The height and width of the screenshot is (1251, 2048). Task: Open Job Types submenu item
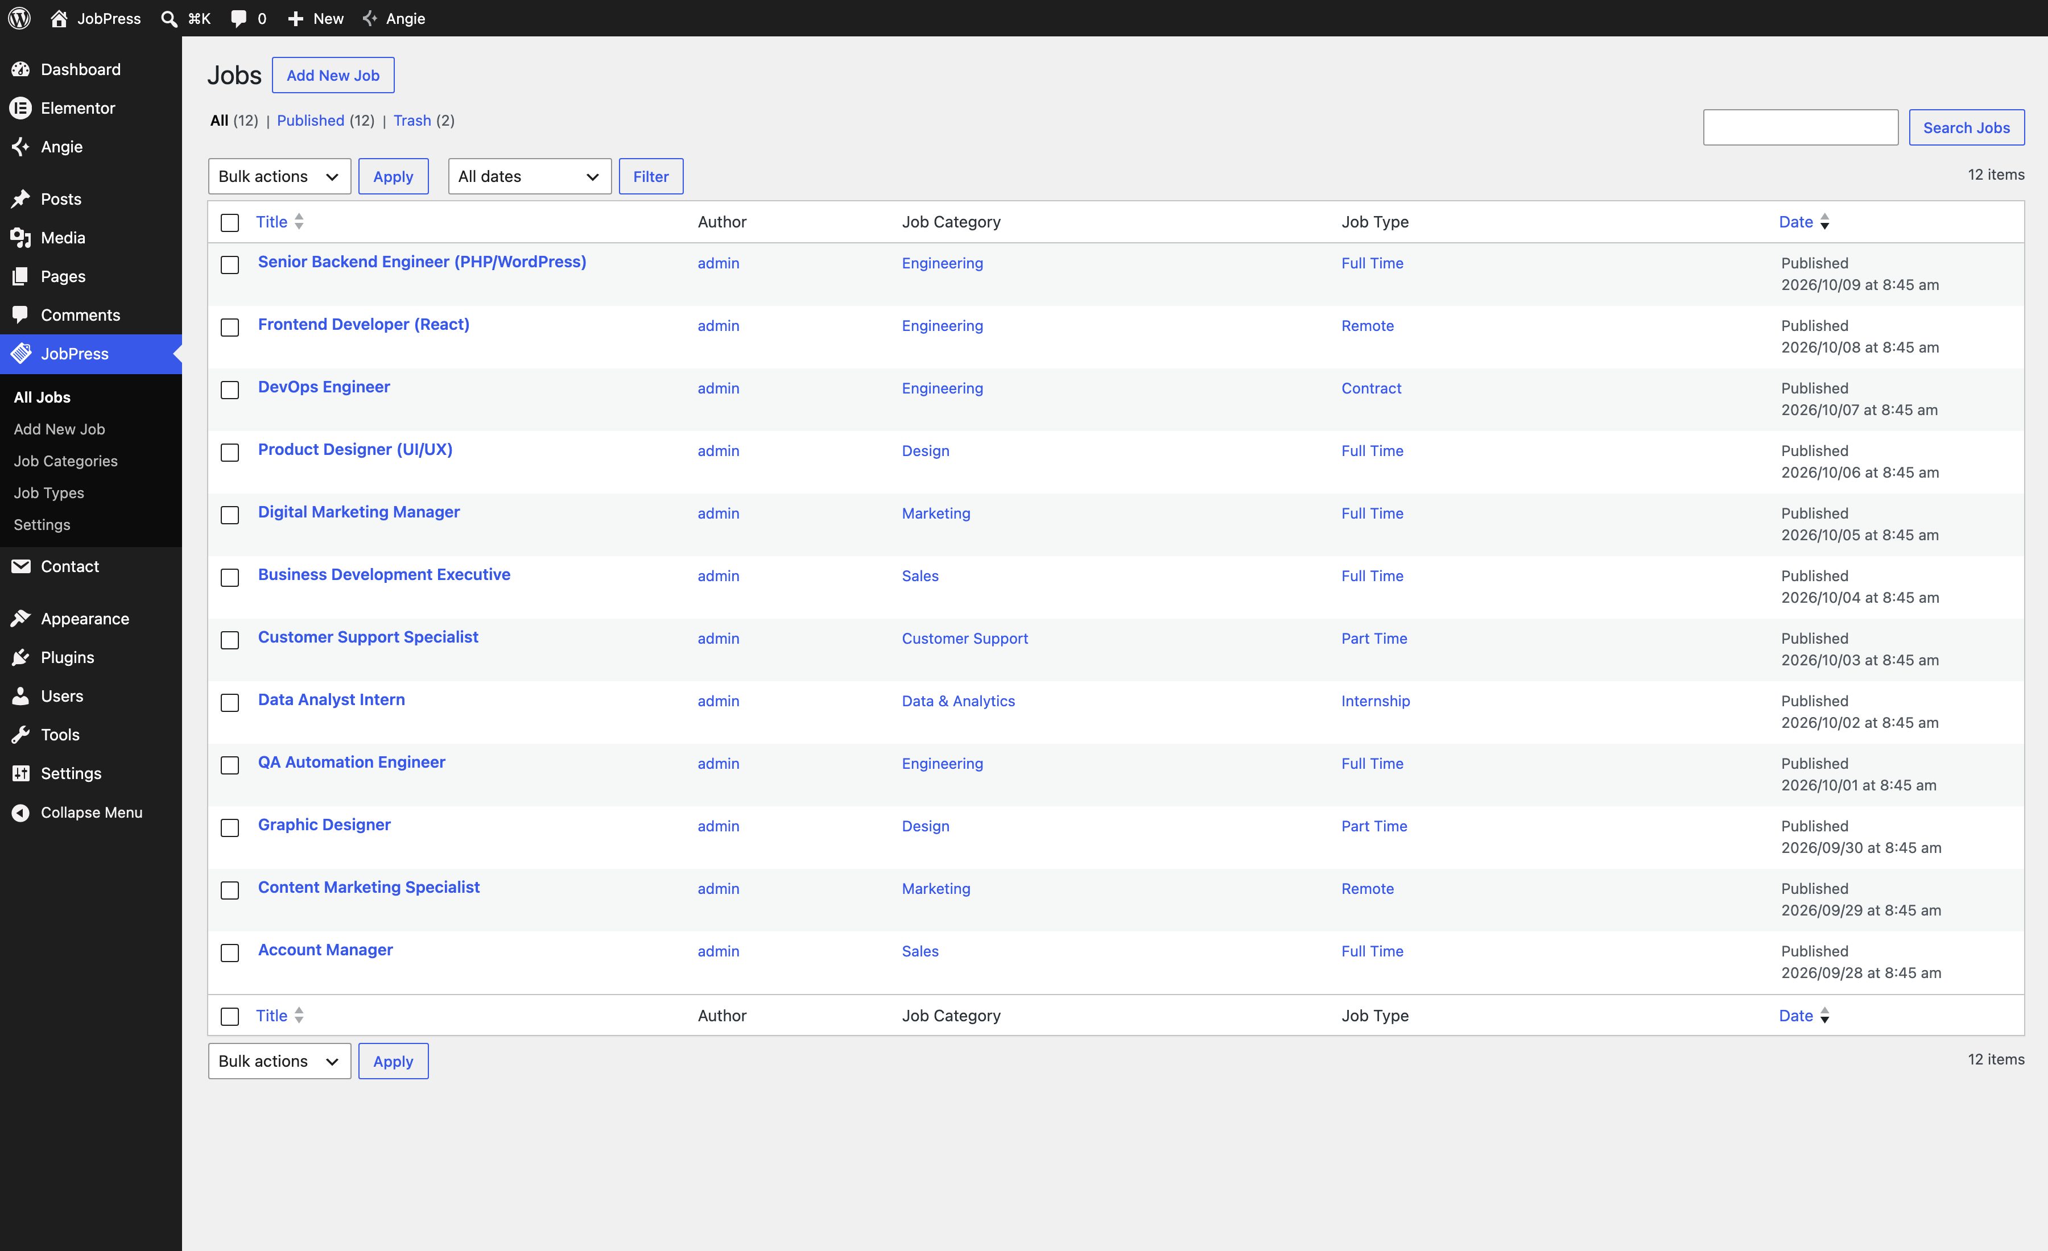pos(49,492)
